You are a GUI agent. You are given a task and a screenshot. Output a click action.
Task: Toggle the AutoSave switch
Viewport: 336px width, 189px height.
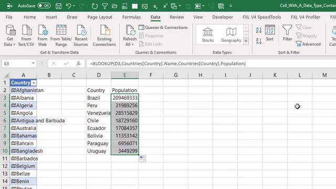[x=44, y=6]
